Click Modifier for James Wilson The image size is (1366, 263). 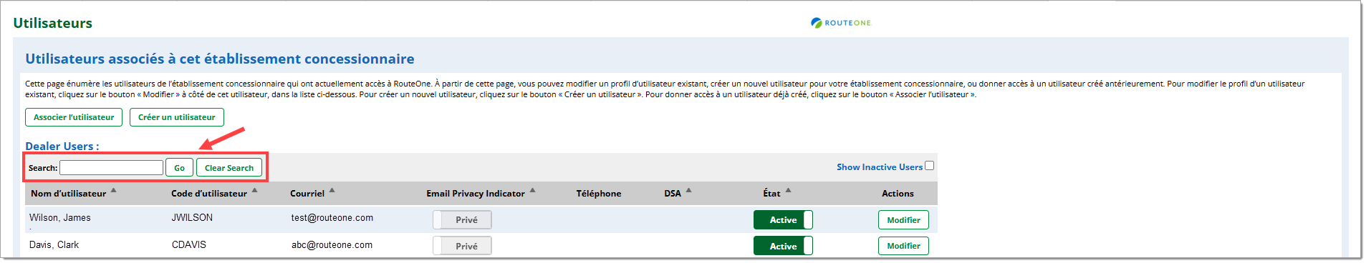click(x=903, y=220)
